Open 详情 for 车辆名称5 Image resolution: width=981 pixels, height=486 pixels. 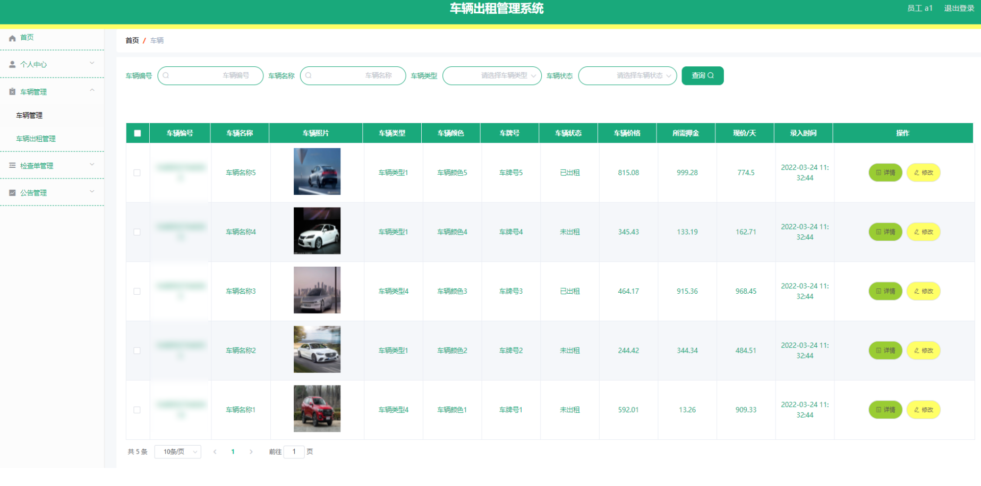(x=885, y=173)
